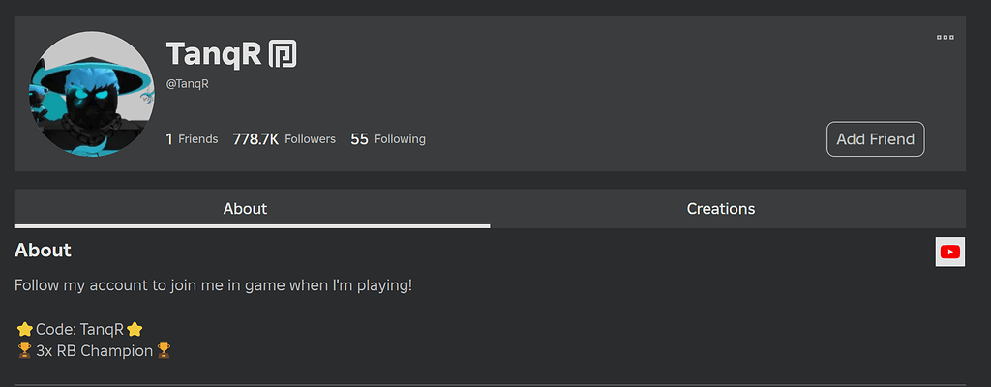Click the '3x RB Champion' text
This screenshot has width=991, height=387.
pyautogui.click(x=94, y=351)
